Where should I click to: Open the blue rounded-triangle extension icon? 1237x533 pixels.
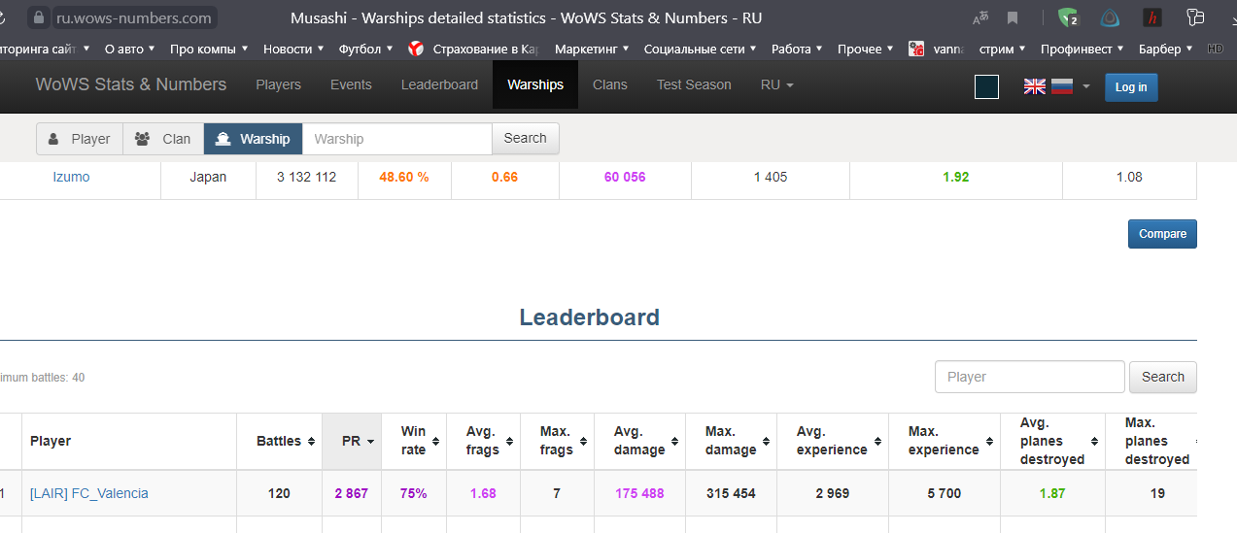1110,17
